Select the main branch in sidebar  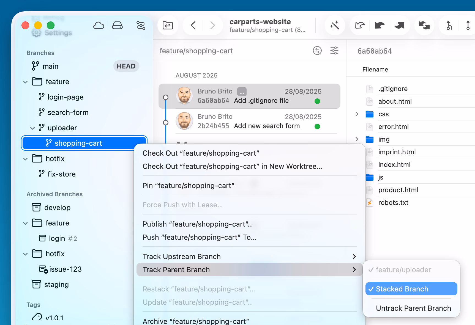pos(84,66)
